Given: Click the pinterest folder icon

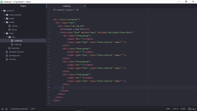Looking at the screenshot, I should 5,11.
